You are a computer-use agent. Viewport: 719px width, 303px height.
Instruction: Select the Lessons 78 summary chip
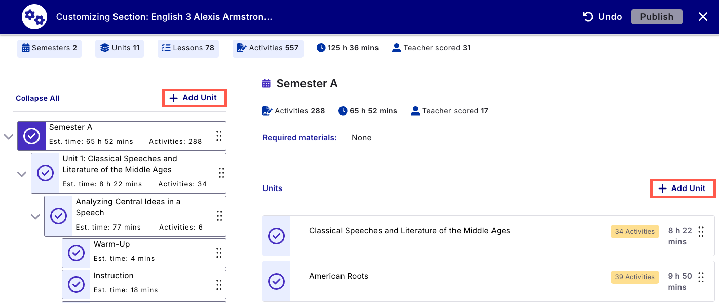[188, 48]
